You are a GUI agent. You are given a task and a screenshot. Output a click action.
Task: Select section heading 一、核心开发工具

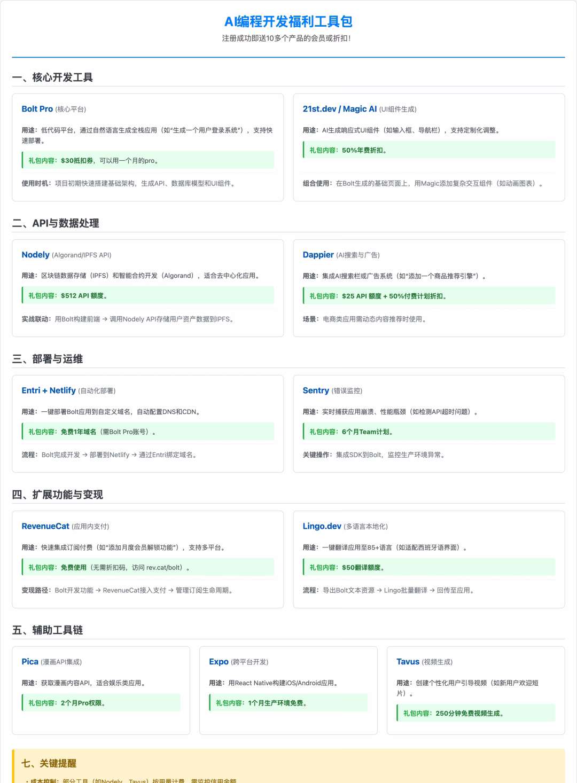54,77
